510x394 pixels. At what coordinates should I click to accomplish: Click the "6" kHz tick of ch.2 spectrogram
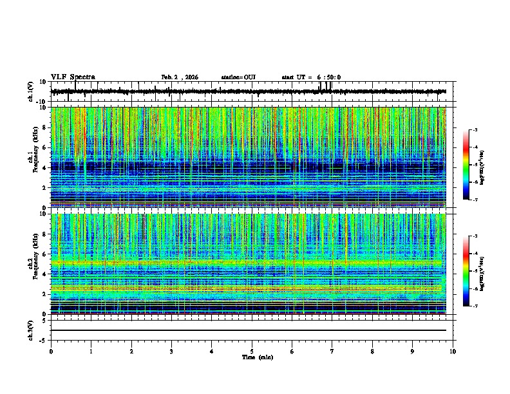coord(44,254)
